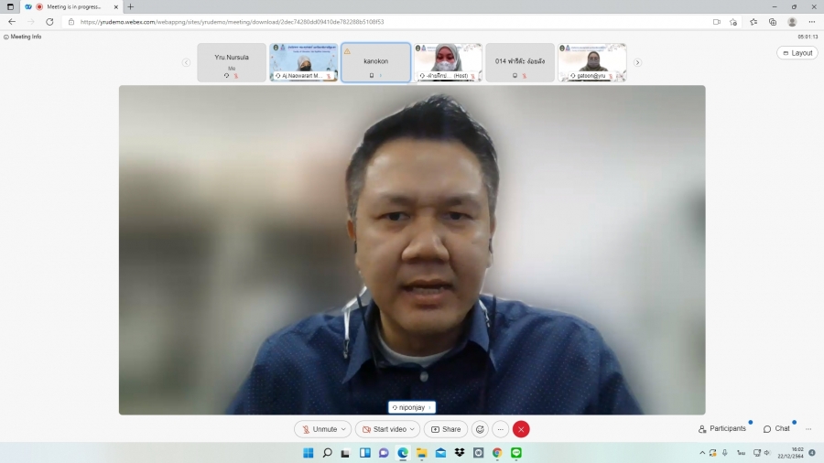Click the Share button
The width and height of the screenshot is (824, 463).
coord(446,429)
